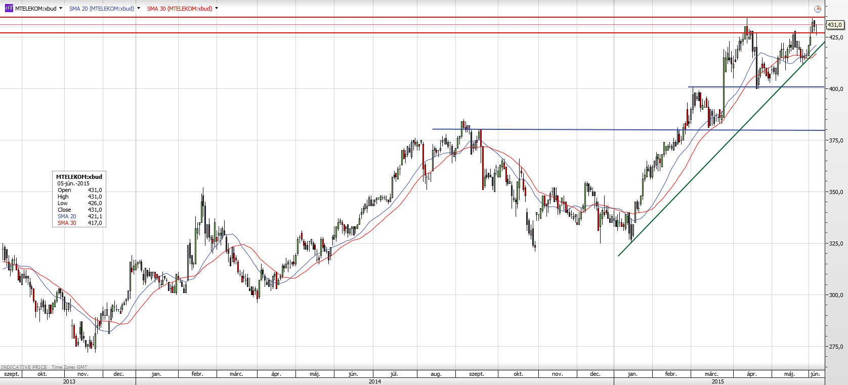Click the High 431,0 row in the data box

79,197
